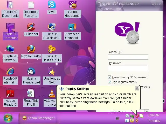
Task: Click the on-screen keyboard tray icon
Action: [117, 118]
